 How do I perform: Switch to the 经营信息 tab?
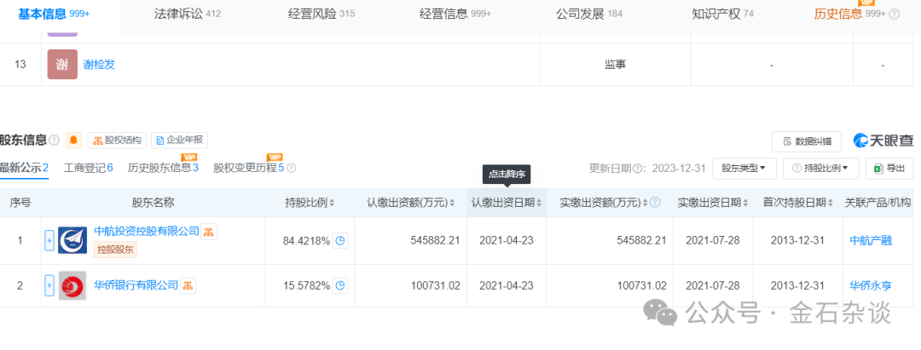tap(455, 14)
